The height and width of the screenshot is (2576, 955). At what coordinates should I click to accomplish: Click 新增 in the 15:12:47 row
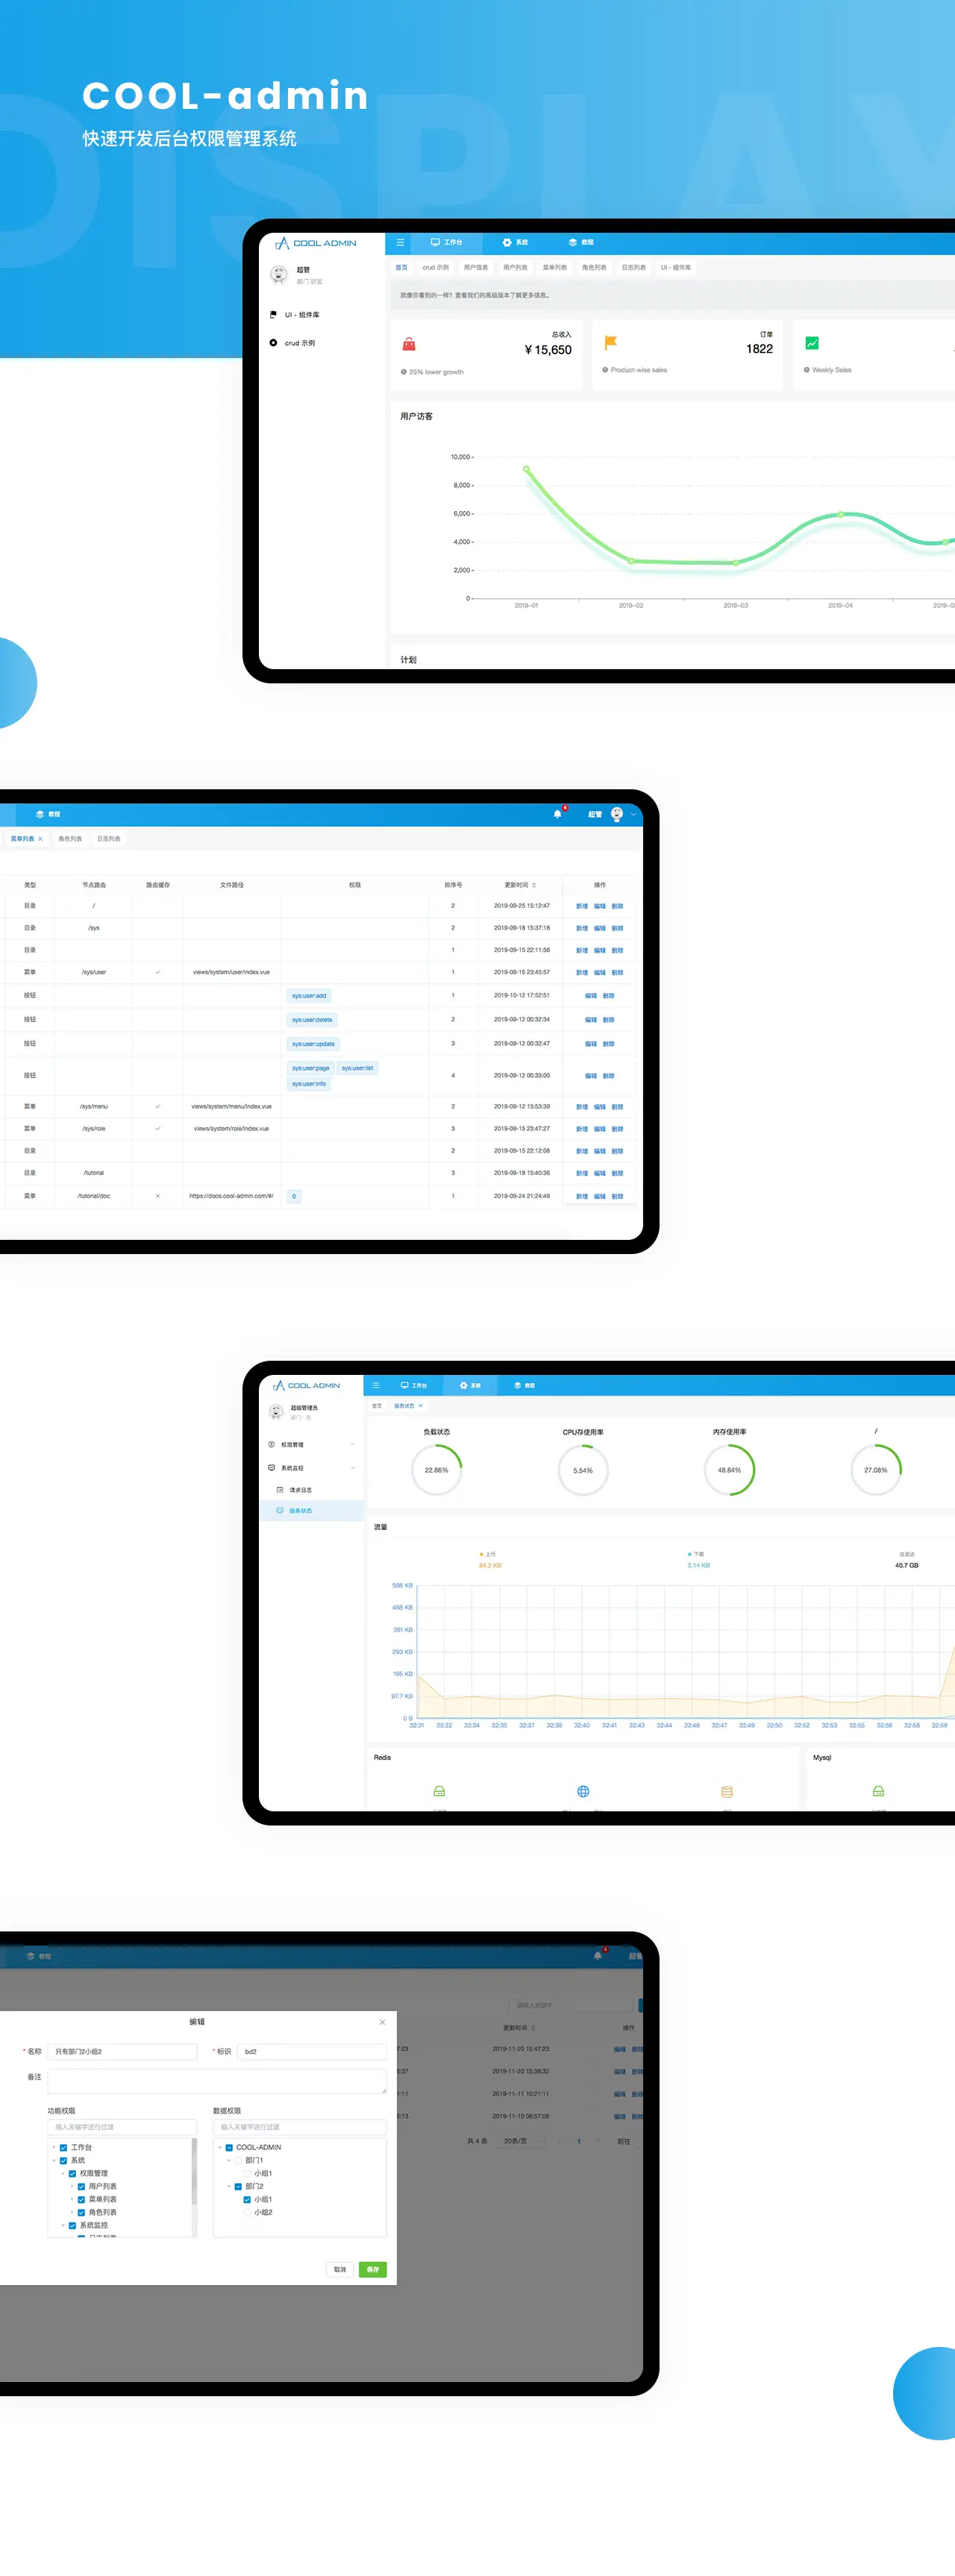[582, 906]
